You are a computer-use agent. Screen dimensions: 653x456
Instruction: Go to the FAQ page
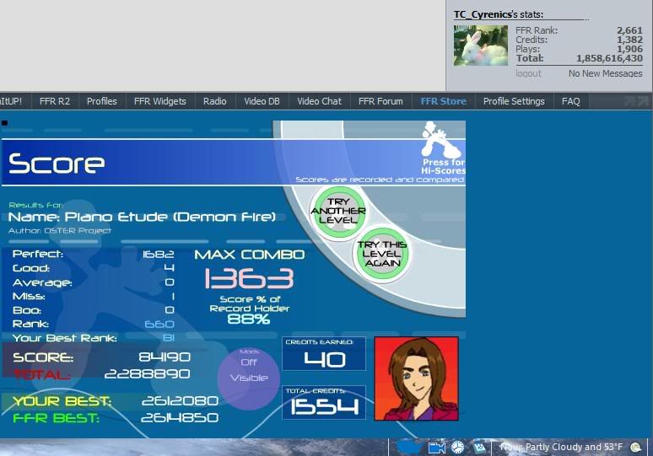(x=571, y=101)
